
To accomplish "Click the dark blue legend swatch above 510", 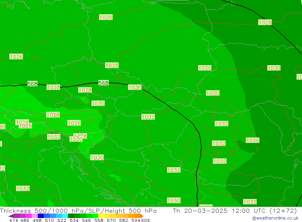I will tap(41, 216).
